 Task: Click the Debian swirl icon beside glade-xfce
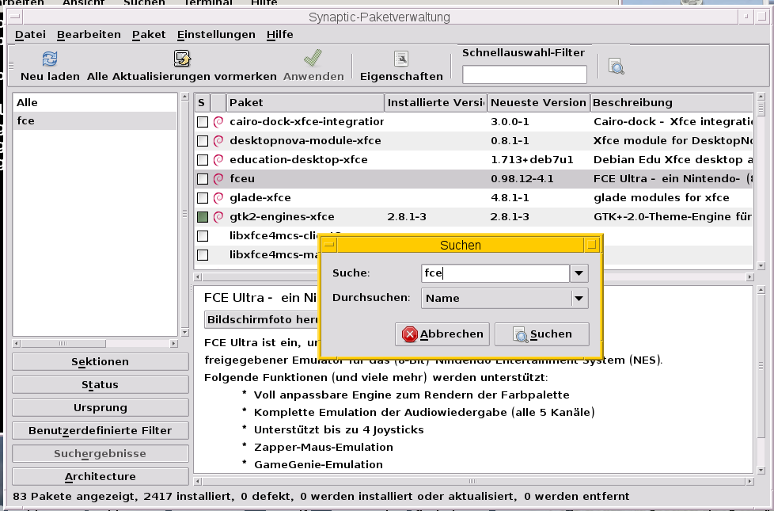point(217,197)
